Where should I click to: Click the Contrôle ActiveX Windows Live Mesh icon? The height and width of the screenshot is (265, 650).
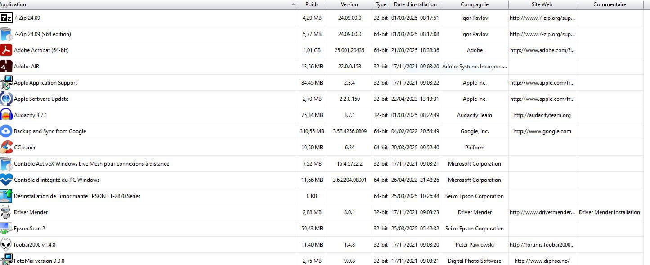coord(6,164)
